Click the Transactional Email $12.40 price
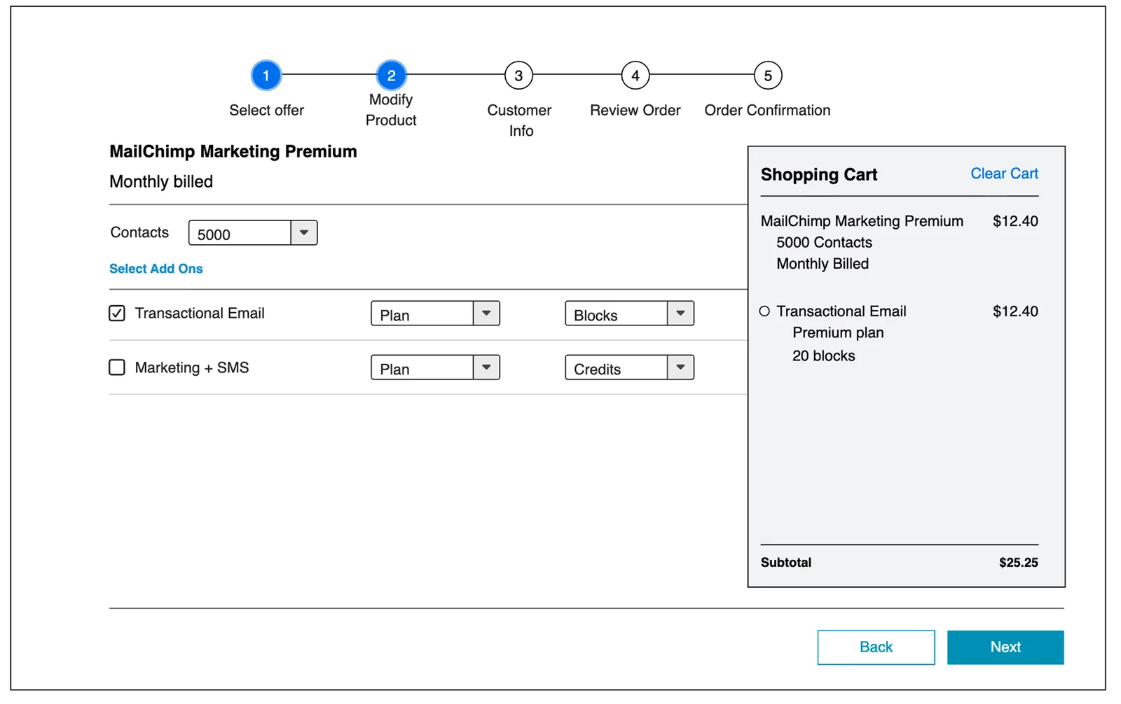 (1015, 311)
